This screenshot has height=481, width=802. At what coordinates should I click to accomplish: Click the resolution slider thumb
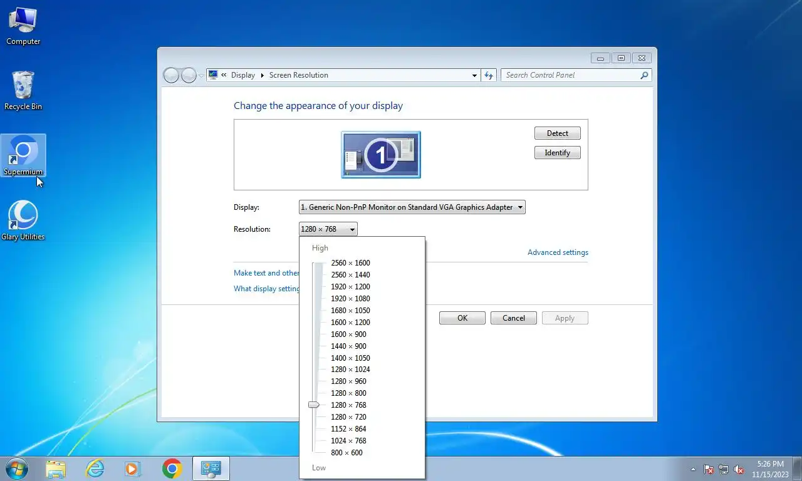pyautogui.click(x=314, y=405)
